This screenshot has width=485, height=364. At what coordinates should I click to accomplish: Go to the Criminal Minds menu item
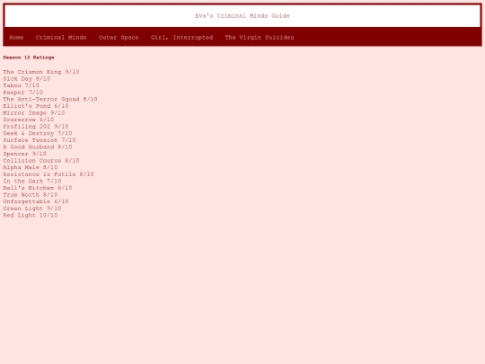coord(61,38)
